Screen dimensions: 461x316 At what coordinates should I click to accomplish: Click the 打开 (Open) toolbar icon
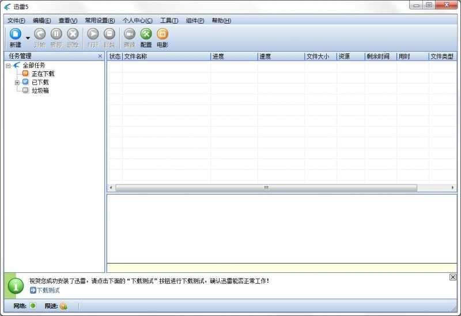[x=93, y=34]
